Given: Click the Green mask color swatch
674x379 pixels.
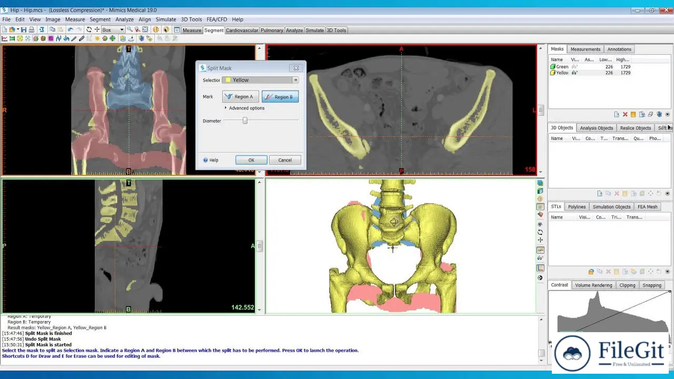Looking at the screenshot, I should [x=553, y=67].
